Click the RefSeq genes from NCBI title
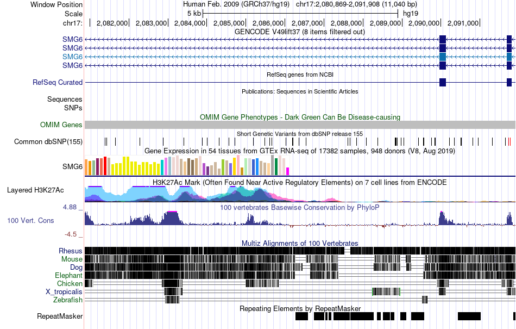This screenshot has width=516, height=329. 300,75
